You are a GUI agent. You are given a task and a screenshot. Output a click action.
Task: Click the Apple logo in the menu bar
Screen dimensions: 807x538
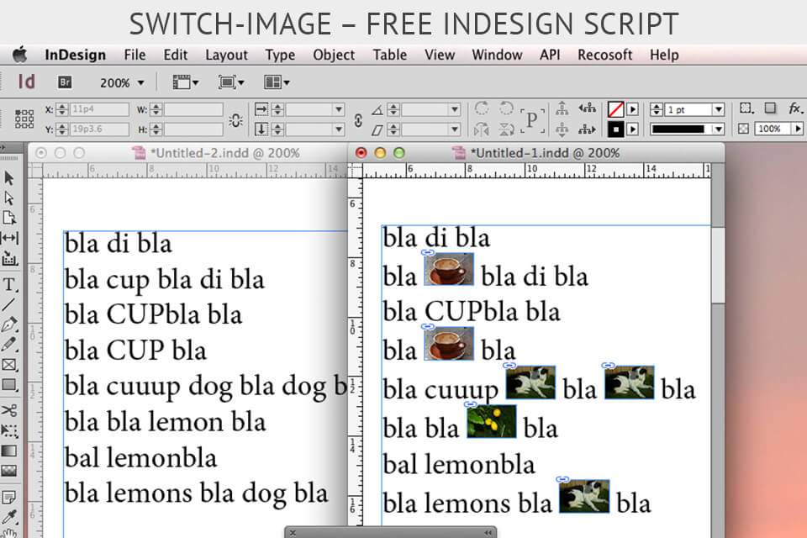click(19, 55)
